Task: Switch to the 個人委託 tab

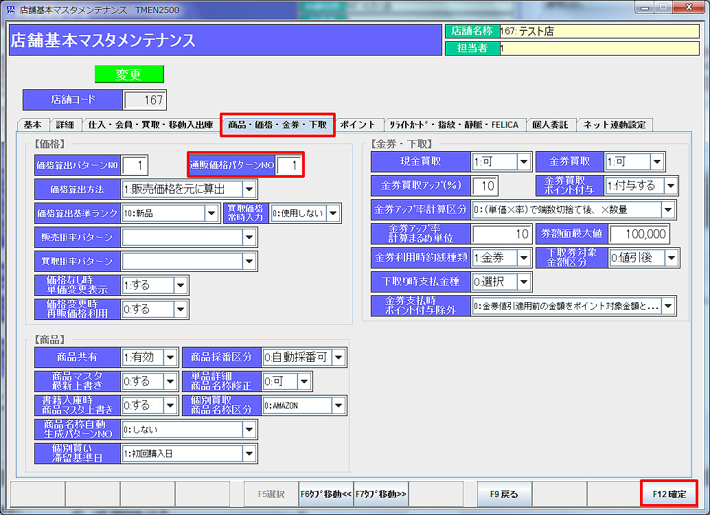Action: pos(551,125)
